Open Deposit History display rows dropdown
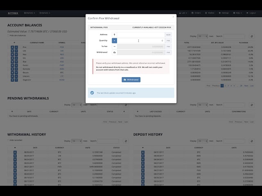 [x=203, y=141]
